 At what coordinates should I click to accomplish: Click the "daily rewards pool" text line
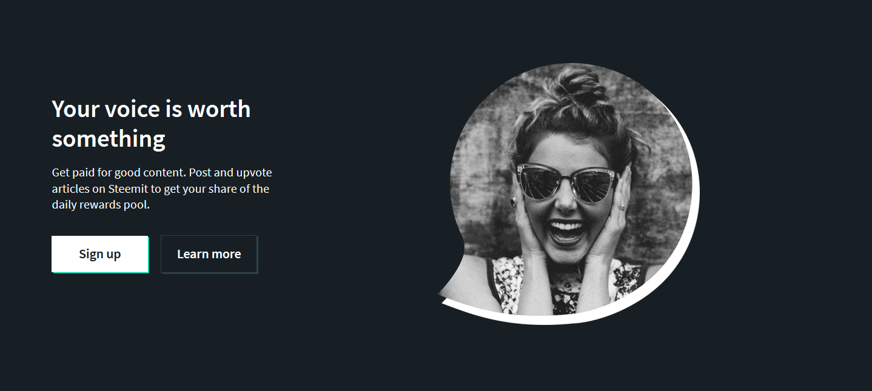tap(101, 205)
